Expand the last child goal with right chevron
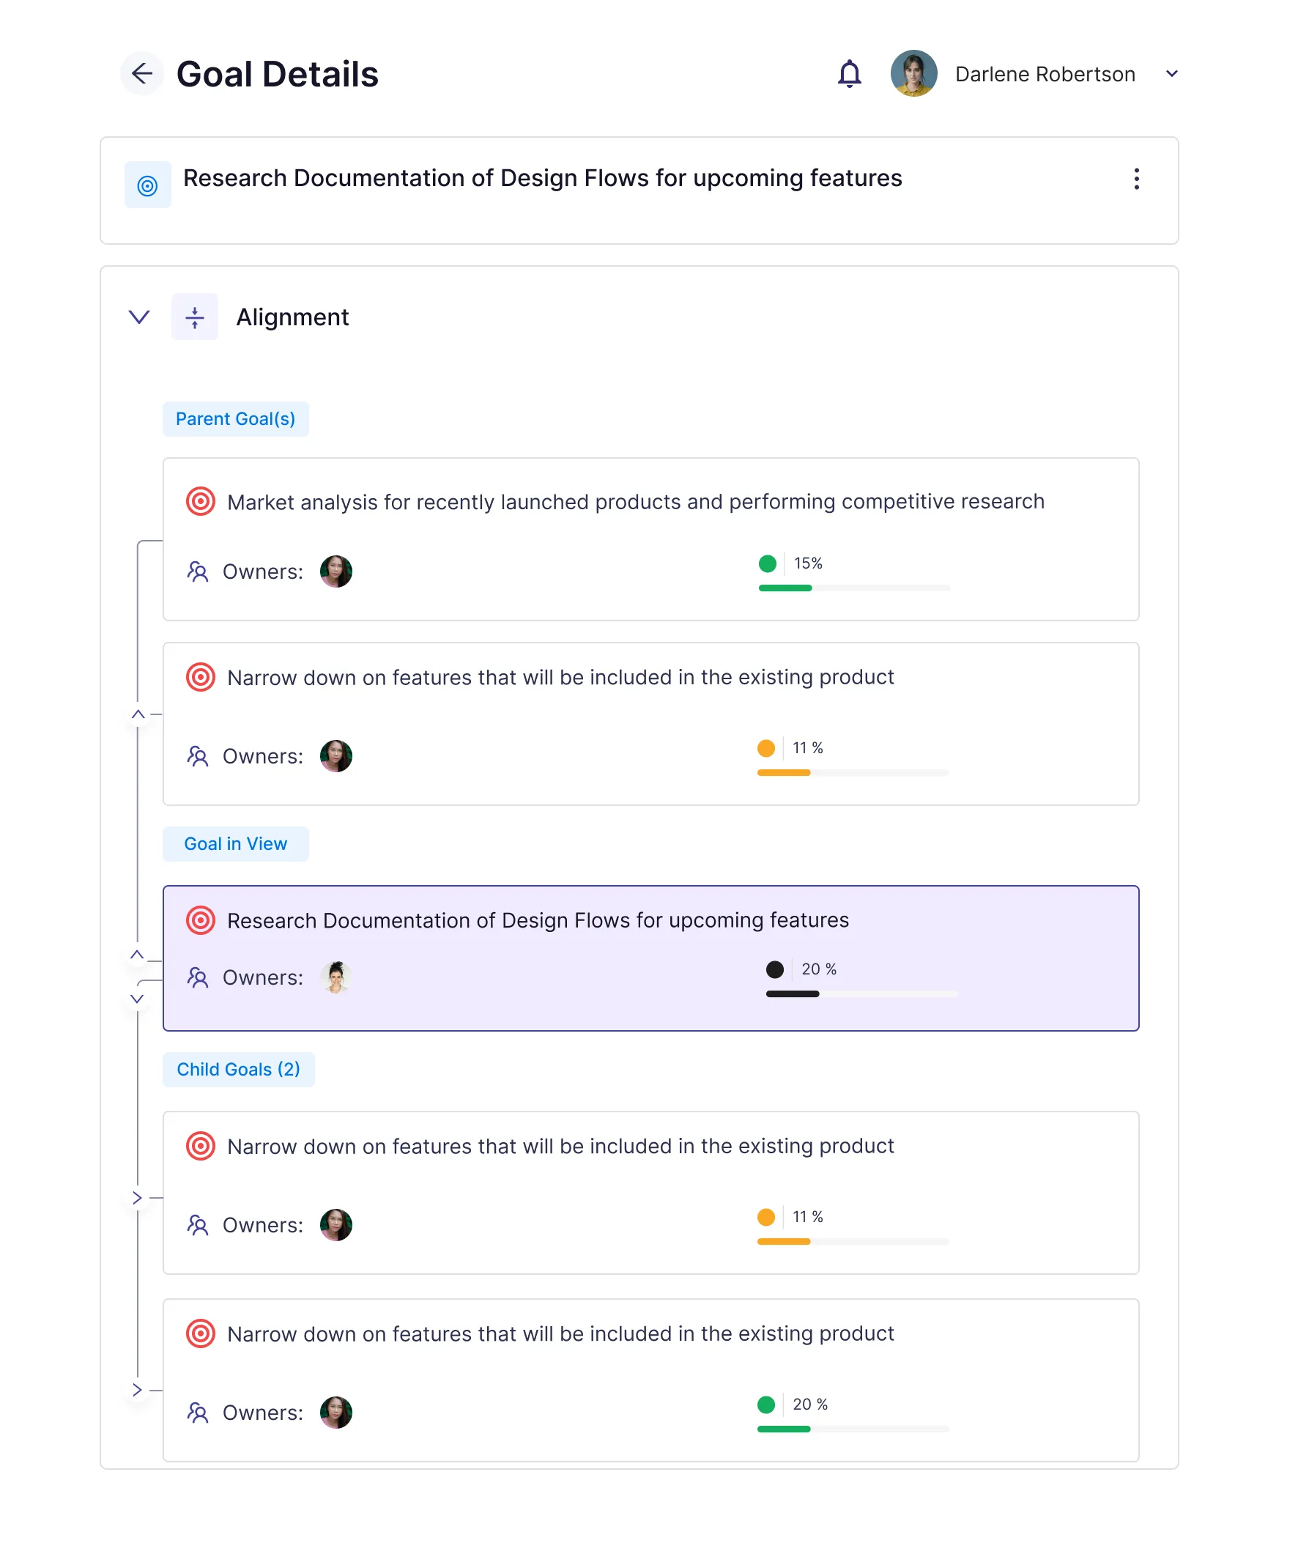The height and width of the screenshot is (1543, 1298). click(137, 1390)
